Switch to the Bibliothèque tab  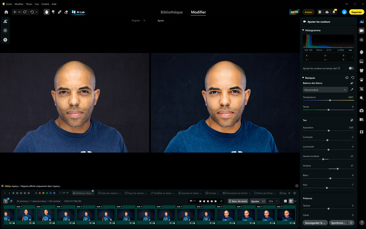coord(172,12)
